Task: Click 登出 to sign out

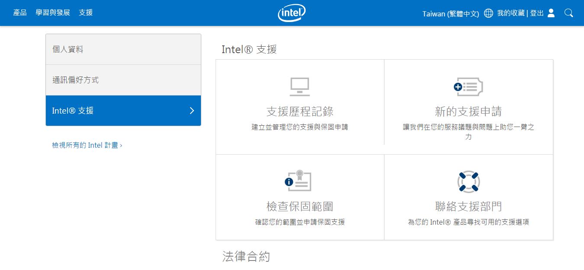Action: click(536, 13)
